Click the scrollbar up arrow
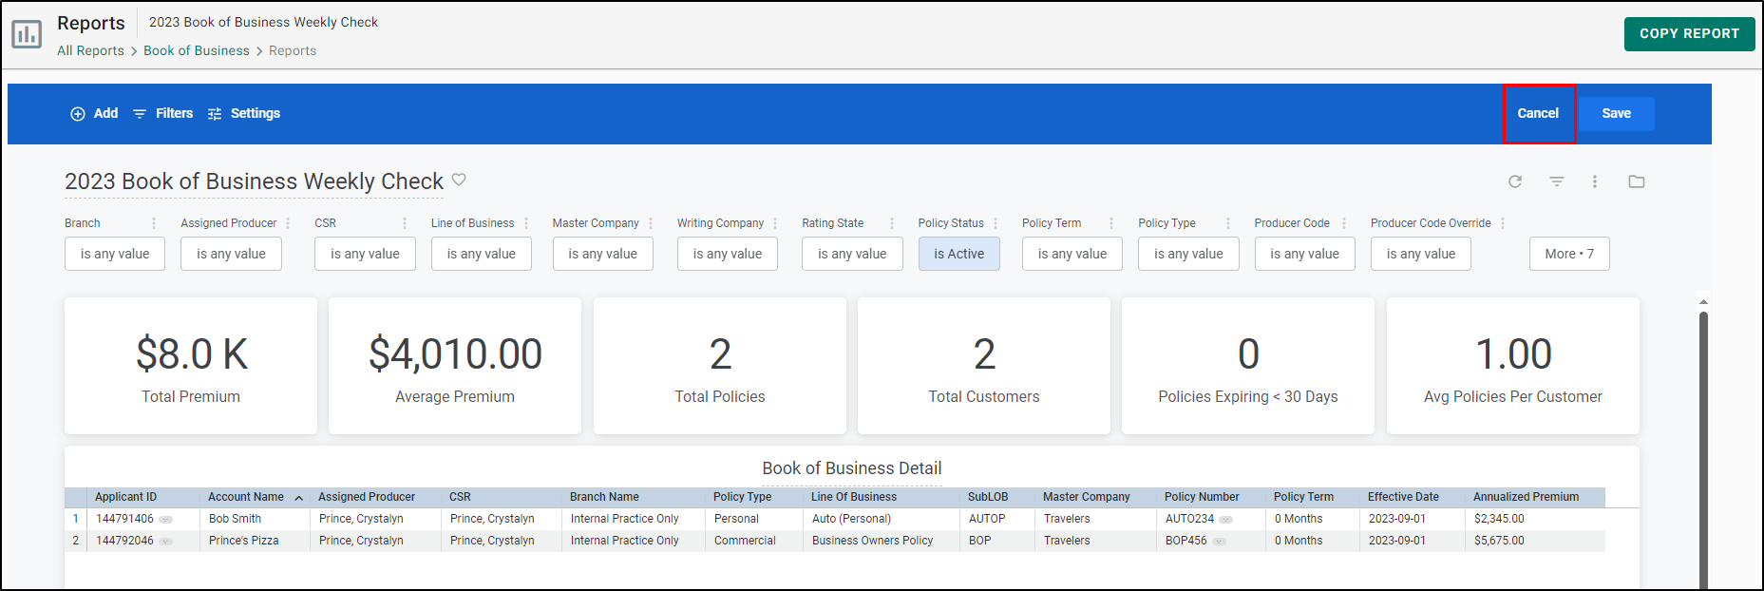The height and width of the screenshot is (591, 1764). point(1703,302)
